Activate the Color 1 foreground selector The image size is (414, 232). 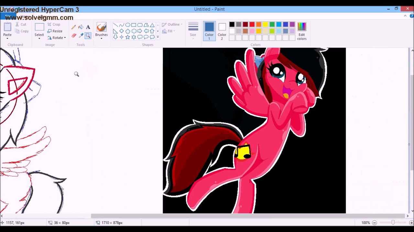tap(209, 31)
